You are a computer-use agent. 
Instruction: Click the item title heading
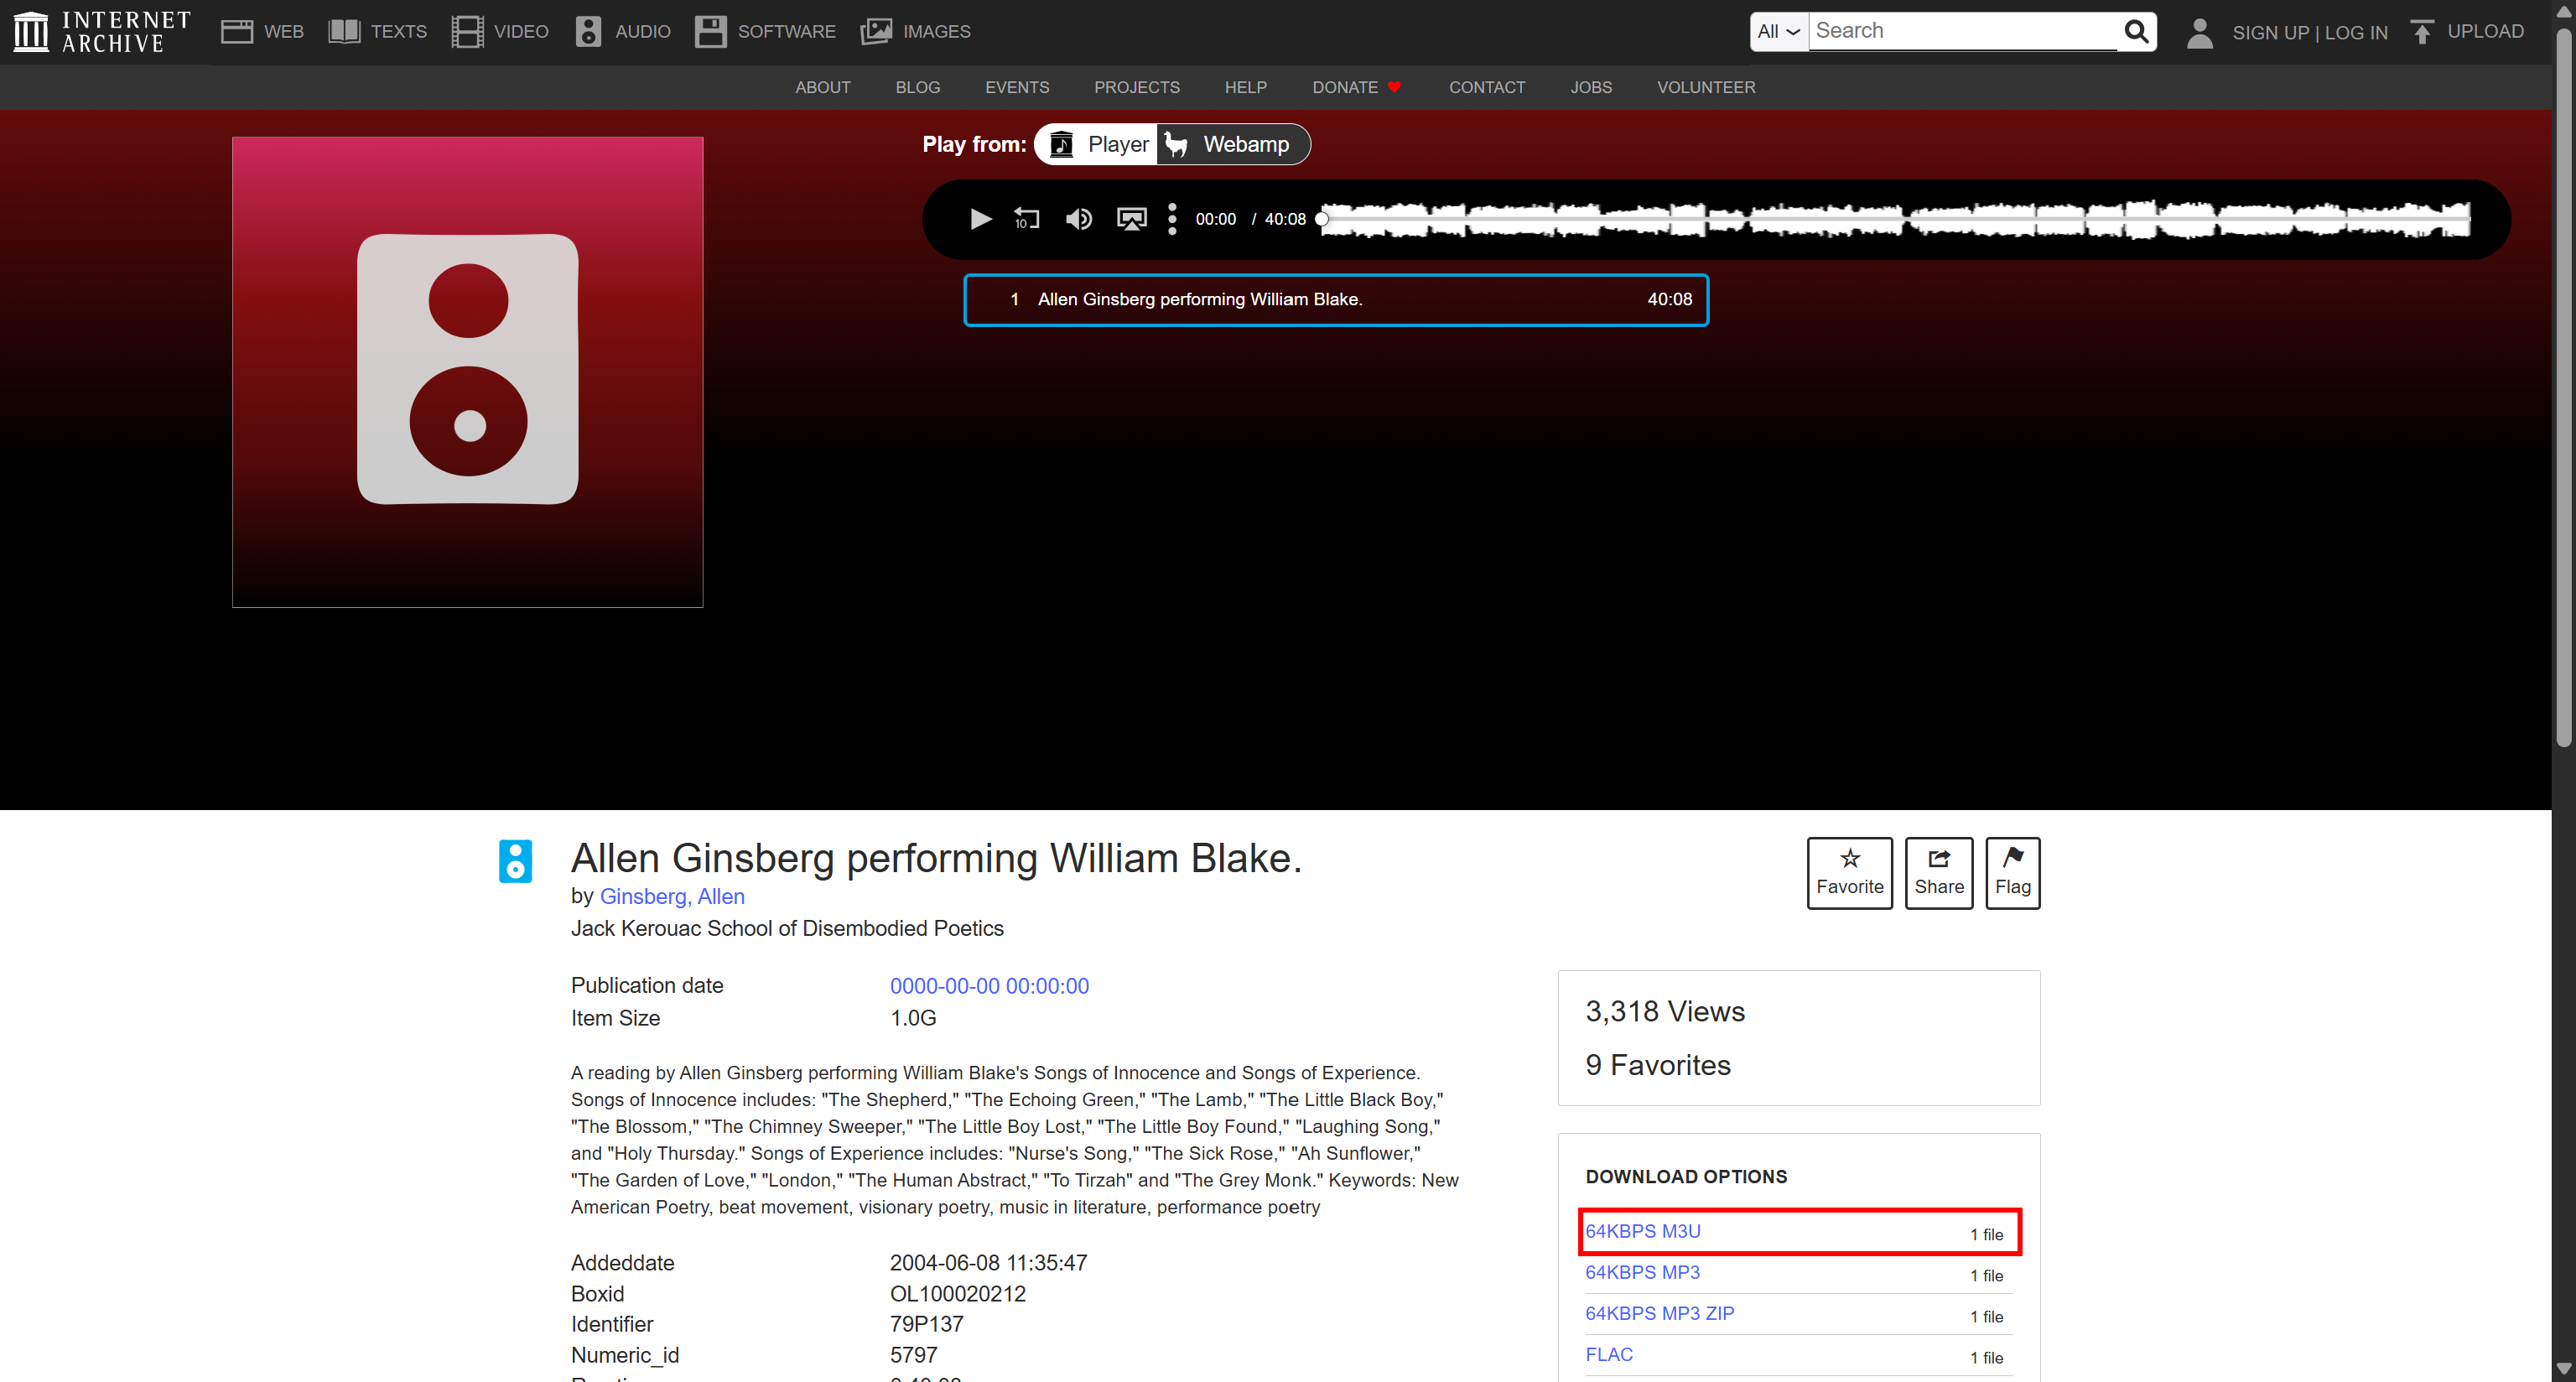click(x=936, y=858)
